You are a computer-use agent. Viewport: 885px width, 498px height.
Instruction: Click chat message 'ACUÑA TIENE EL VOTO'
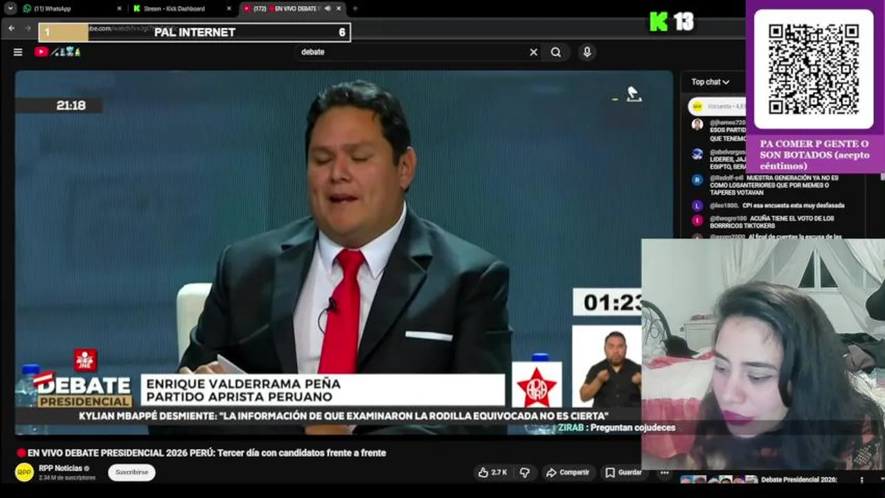[773, 222]
